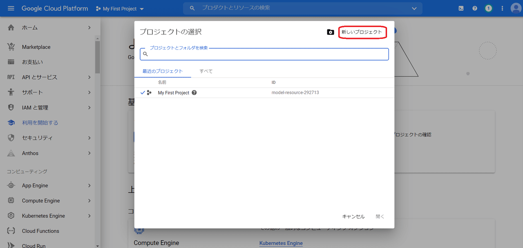Expand the サポート submenu chevron
The height and width of the screenshot is (248, 523).
pyautogui.click(x=89, y=92)
